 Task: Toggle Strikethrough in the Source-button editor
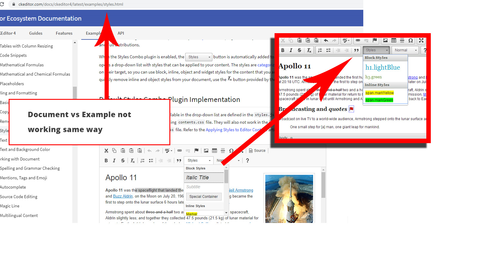coord(123,160)
